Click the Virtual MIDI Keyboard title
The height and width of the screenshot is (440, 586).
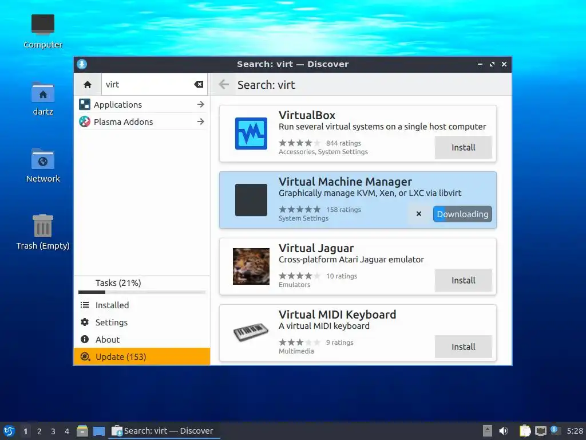(x=337, y=315)
